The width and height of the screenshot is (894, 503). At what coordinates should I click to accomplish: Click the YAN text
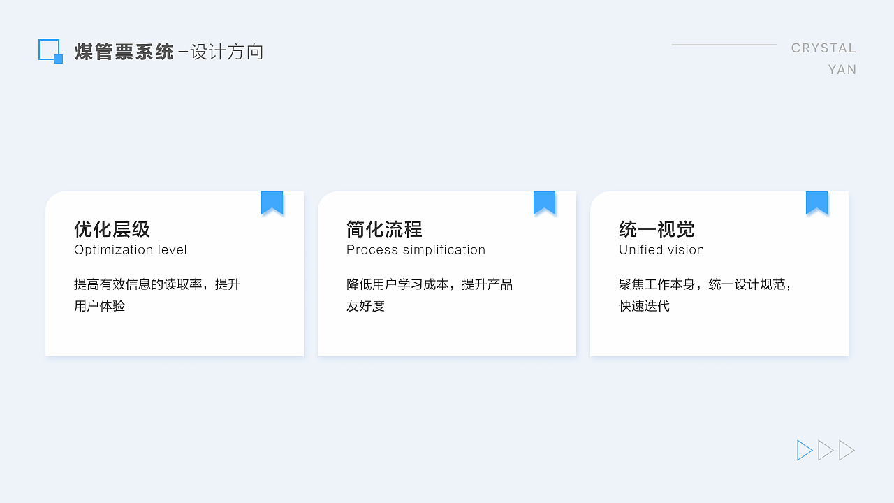click(842, 70)
